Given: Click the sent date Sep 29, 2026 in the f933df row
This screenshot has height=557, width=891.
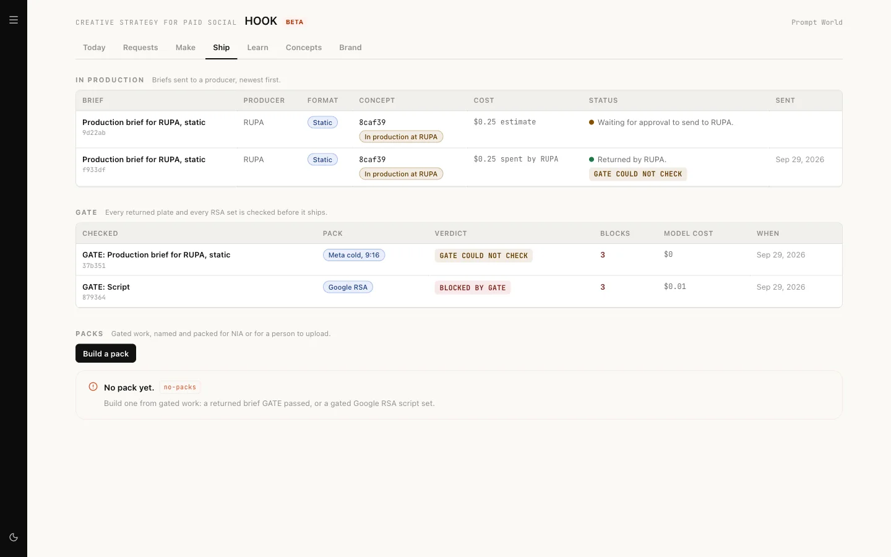Looking at the screenshot, I should [x=800, y=160].
